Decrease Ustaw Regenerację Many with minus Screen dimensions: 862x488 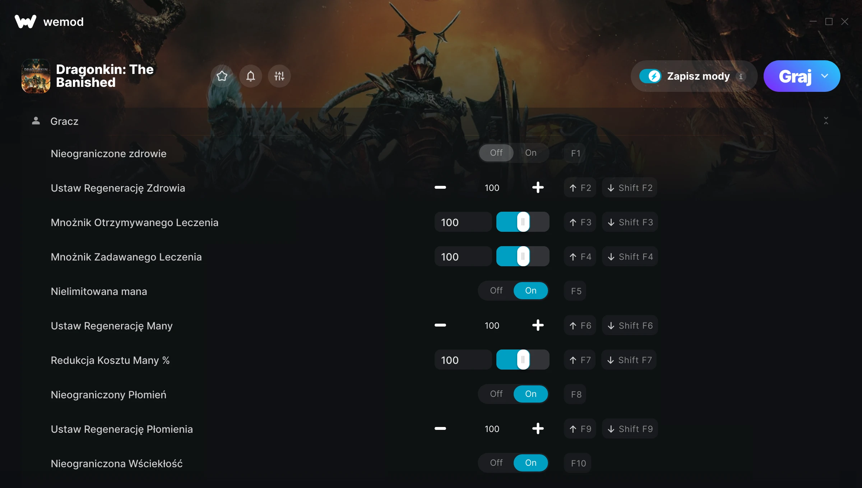pyautogui.click(x=440, y=325)
